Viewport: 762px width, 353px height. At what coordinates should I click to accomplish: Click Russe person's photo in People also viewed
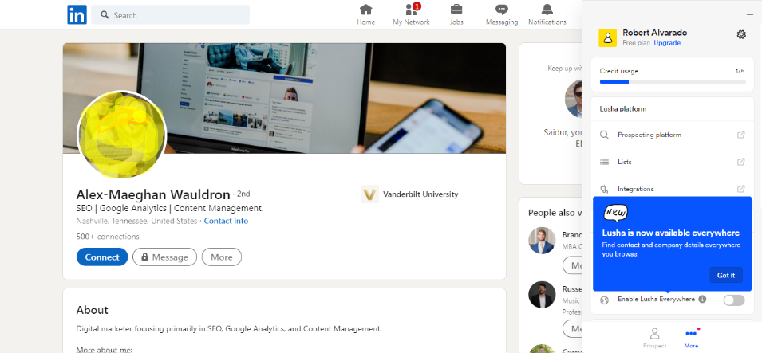tap(542, 295)
